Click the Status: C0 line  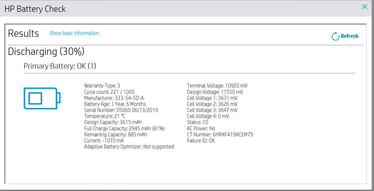[x=198, y=122]
